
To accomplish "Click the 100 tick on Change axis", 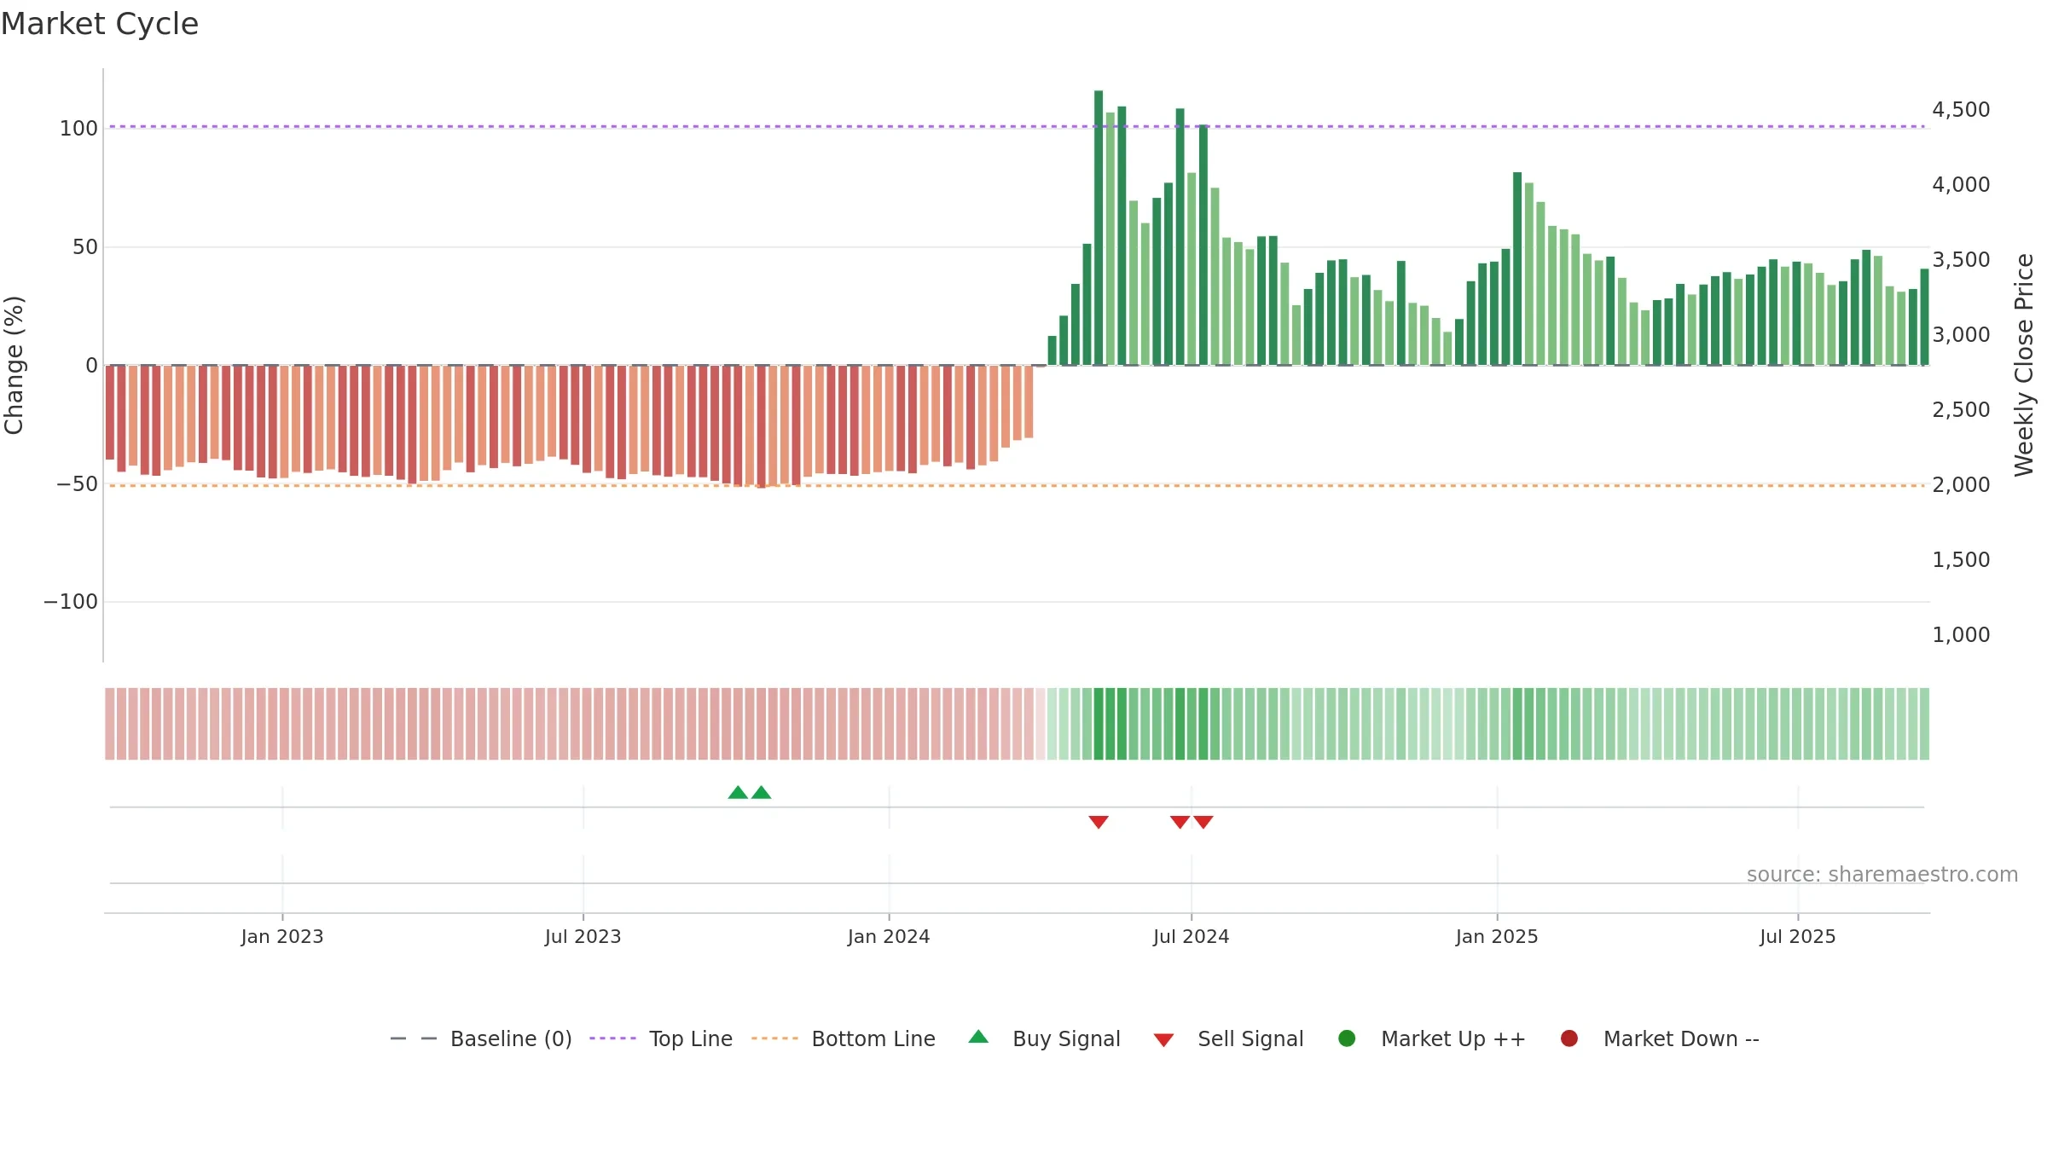I will pyautogui.click(x=78, y=129).
